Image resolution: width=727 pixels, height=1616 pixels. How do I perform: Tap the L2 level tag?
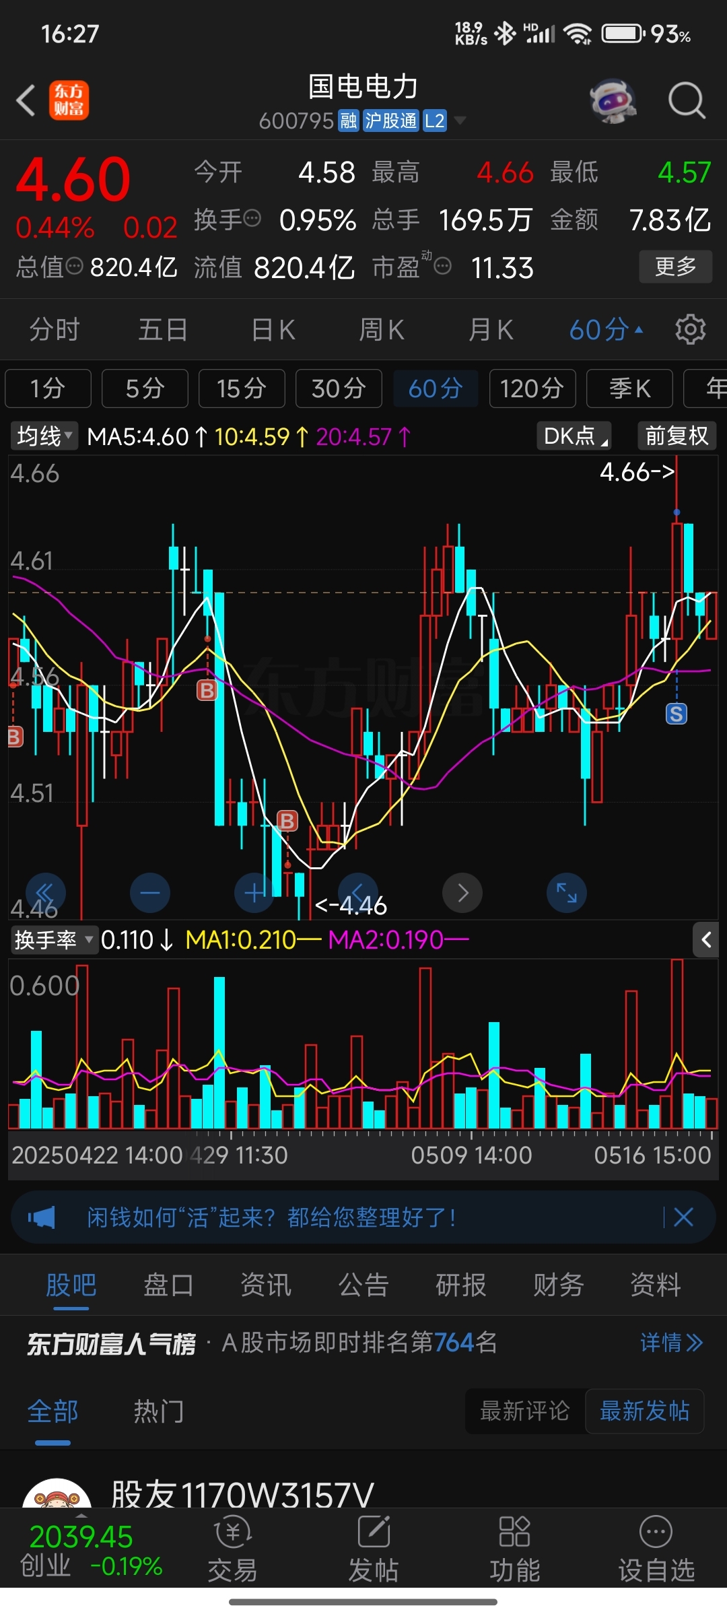pos(435,121)
